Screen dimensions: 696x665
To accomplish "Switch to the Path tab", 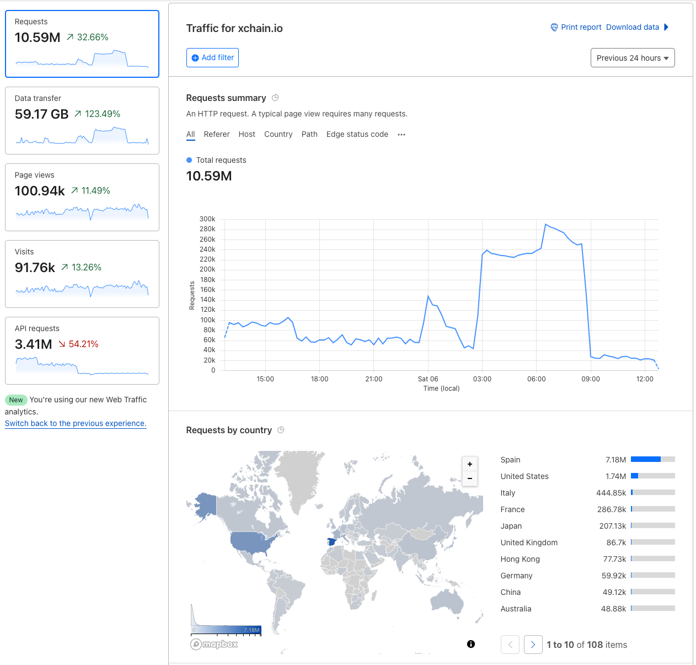I will pyautogui.click(x=309, y=134).
